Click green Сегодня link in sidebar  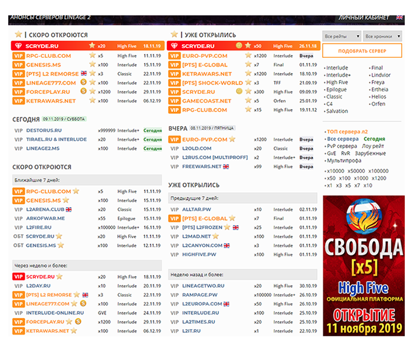click(x=374, y=139)
